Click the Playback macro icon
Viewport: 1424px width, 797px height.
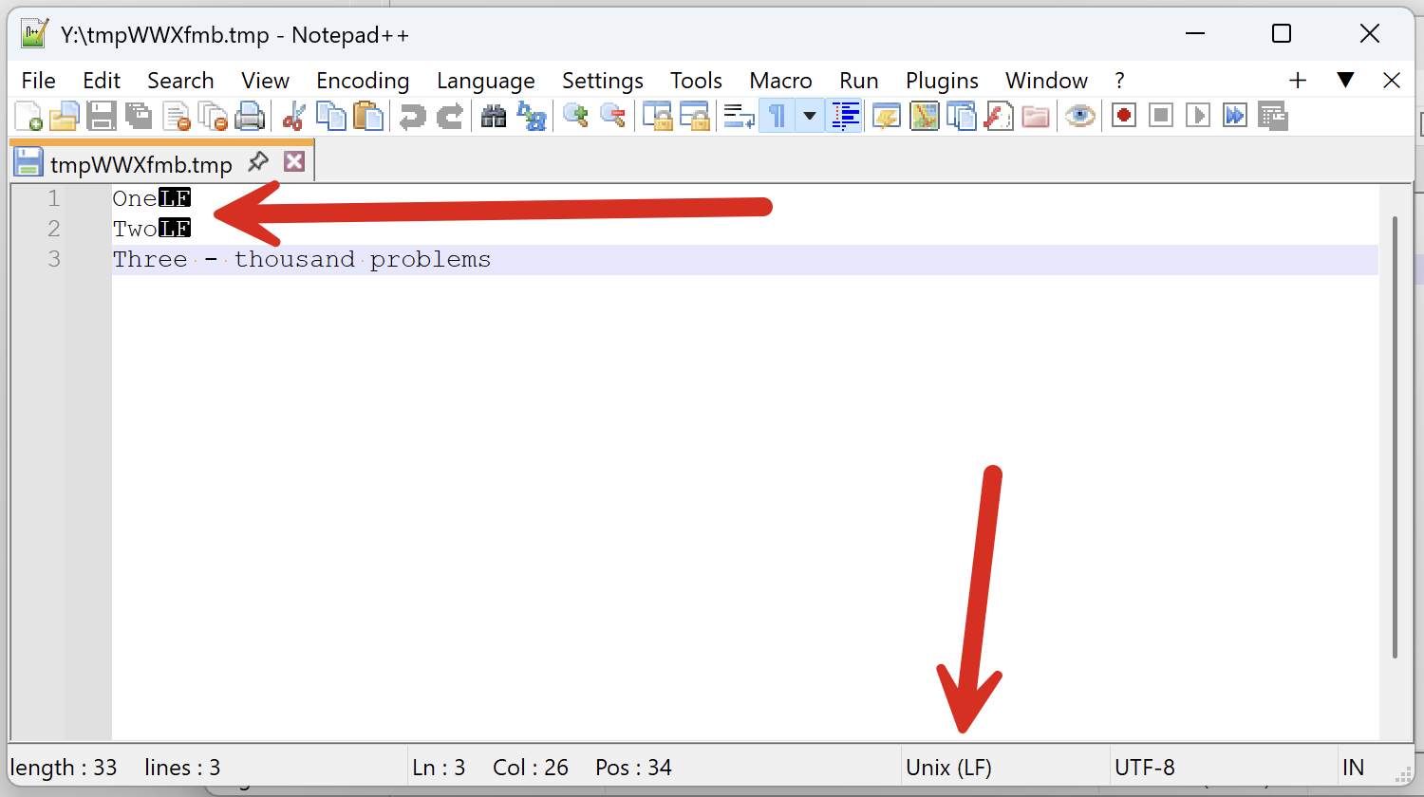coord(1197,115)
